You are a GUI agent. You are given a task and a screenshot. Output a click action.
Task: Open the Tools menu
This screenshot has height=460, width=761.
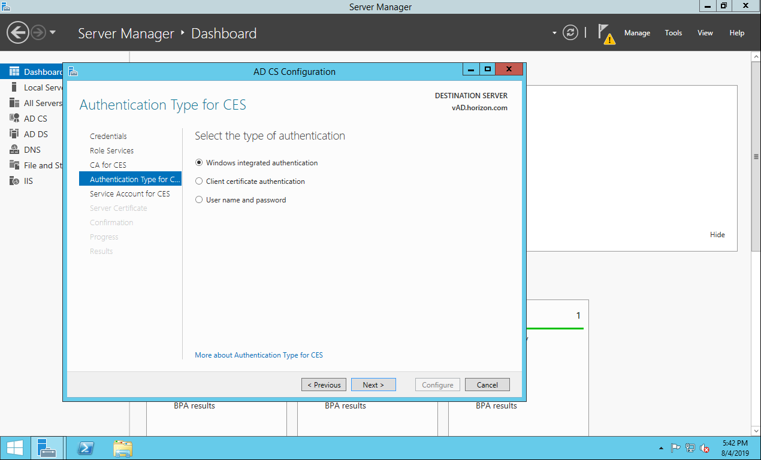673,33
